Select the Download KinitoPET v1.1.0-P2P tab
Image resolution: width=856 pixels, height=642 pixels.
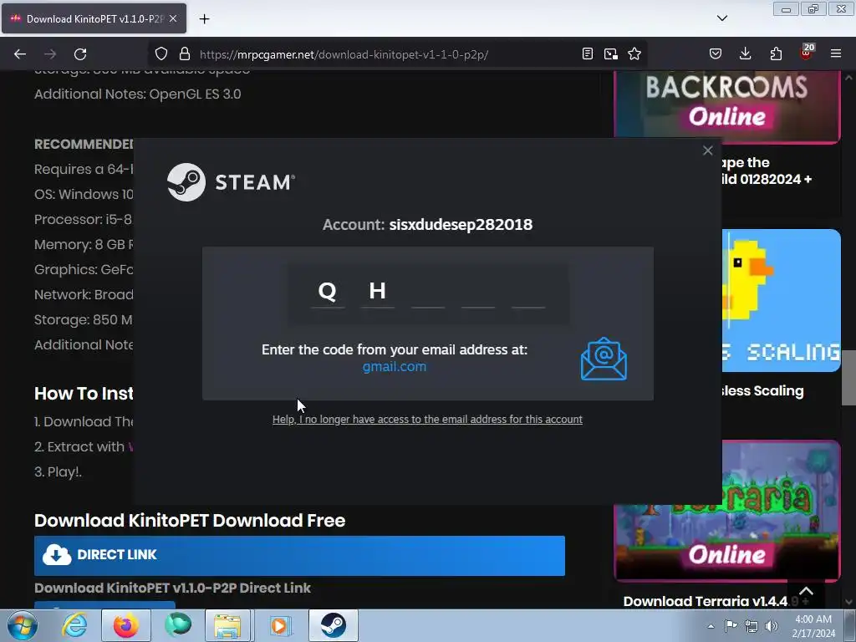tap(94, 18)
